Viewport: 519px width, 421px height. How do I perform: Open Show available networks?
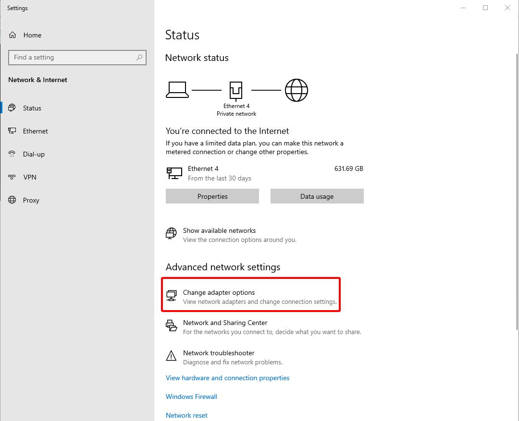[x=231, y=235]
